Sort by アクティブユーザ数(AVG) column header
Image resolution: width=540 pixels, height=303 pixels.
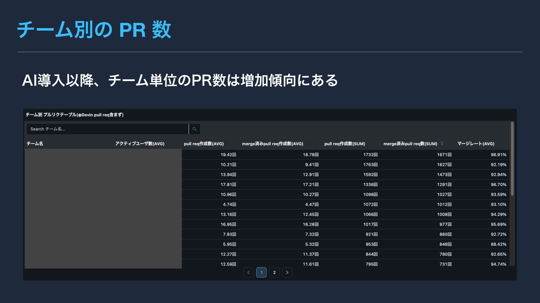coord(140,144)
